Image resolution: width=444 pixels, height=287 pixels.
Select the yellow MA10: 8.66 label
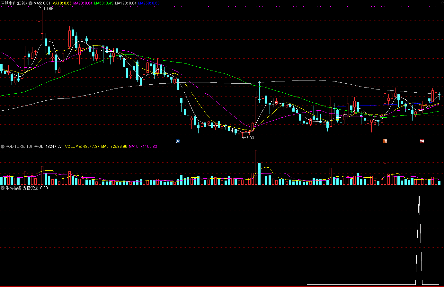click(x=62, y=3)
